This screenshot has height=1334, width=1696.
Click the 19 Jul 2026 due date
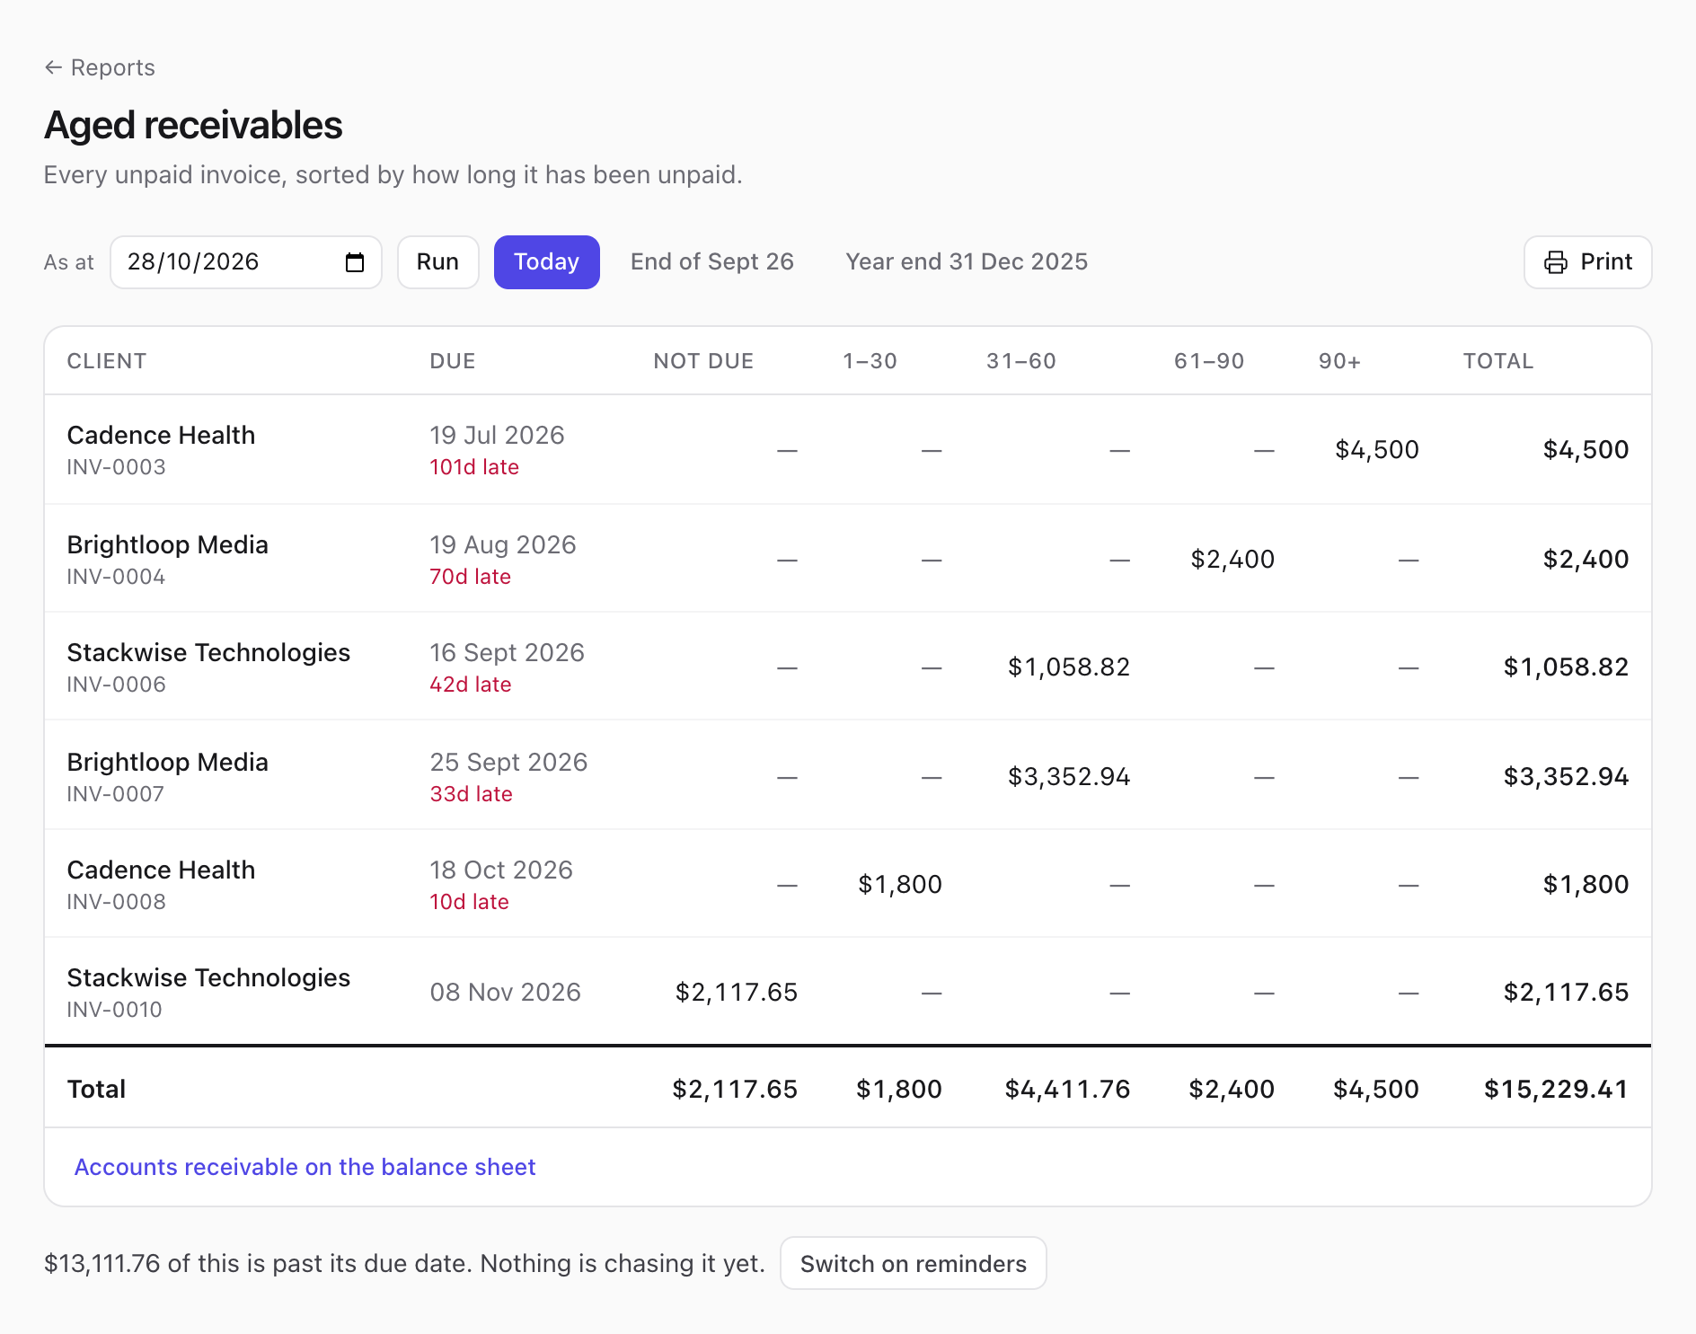pyautogui.click(x=498, y=435)
